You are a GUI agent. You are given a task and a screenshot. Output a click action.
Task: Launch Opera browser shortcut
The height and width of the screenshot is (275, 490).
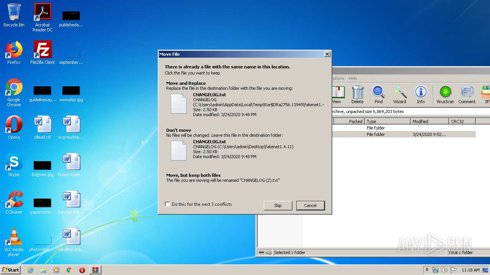point(14,128)
